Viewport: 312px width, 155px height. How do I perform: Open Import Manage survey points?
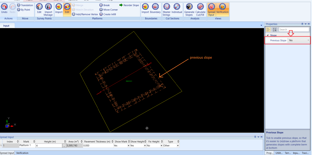[x=48, y=10]
